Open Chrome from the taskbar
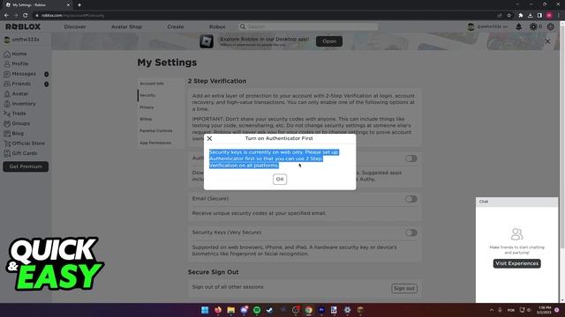The width and height of the screenshot is (565, 317). pyautogui.click(x=308, y=310)
